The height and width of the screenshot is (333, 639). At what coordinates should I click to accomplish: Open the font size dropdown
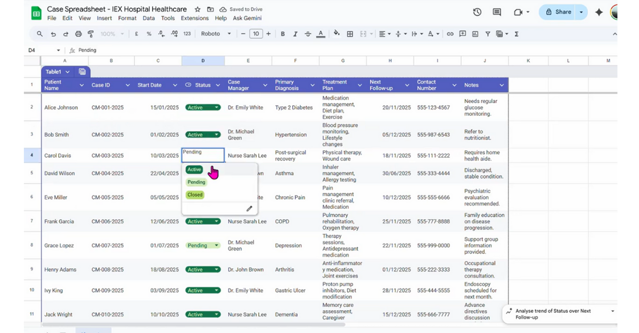pos(256,33)
